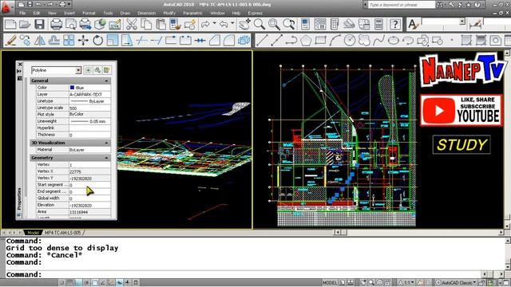Switch to the Model tab
The height and width of the screenshot is (287, 511).
pyautogui.click(x=33, y=233)
